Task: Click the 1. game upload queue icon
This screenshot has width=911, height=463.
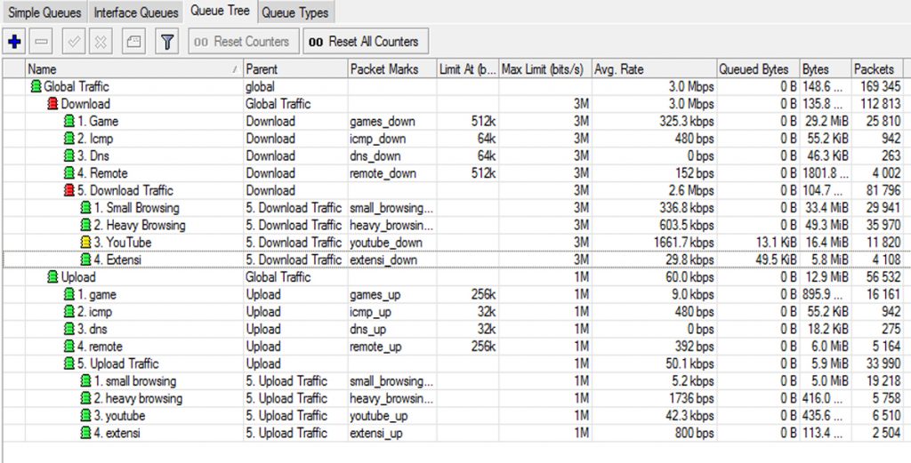Action: click(69, 294)
